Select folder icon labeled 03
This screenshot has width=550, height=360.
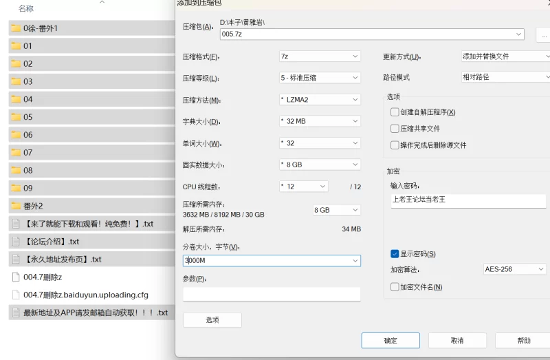click(x=16, y=81)
